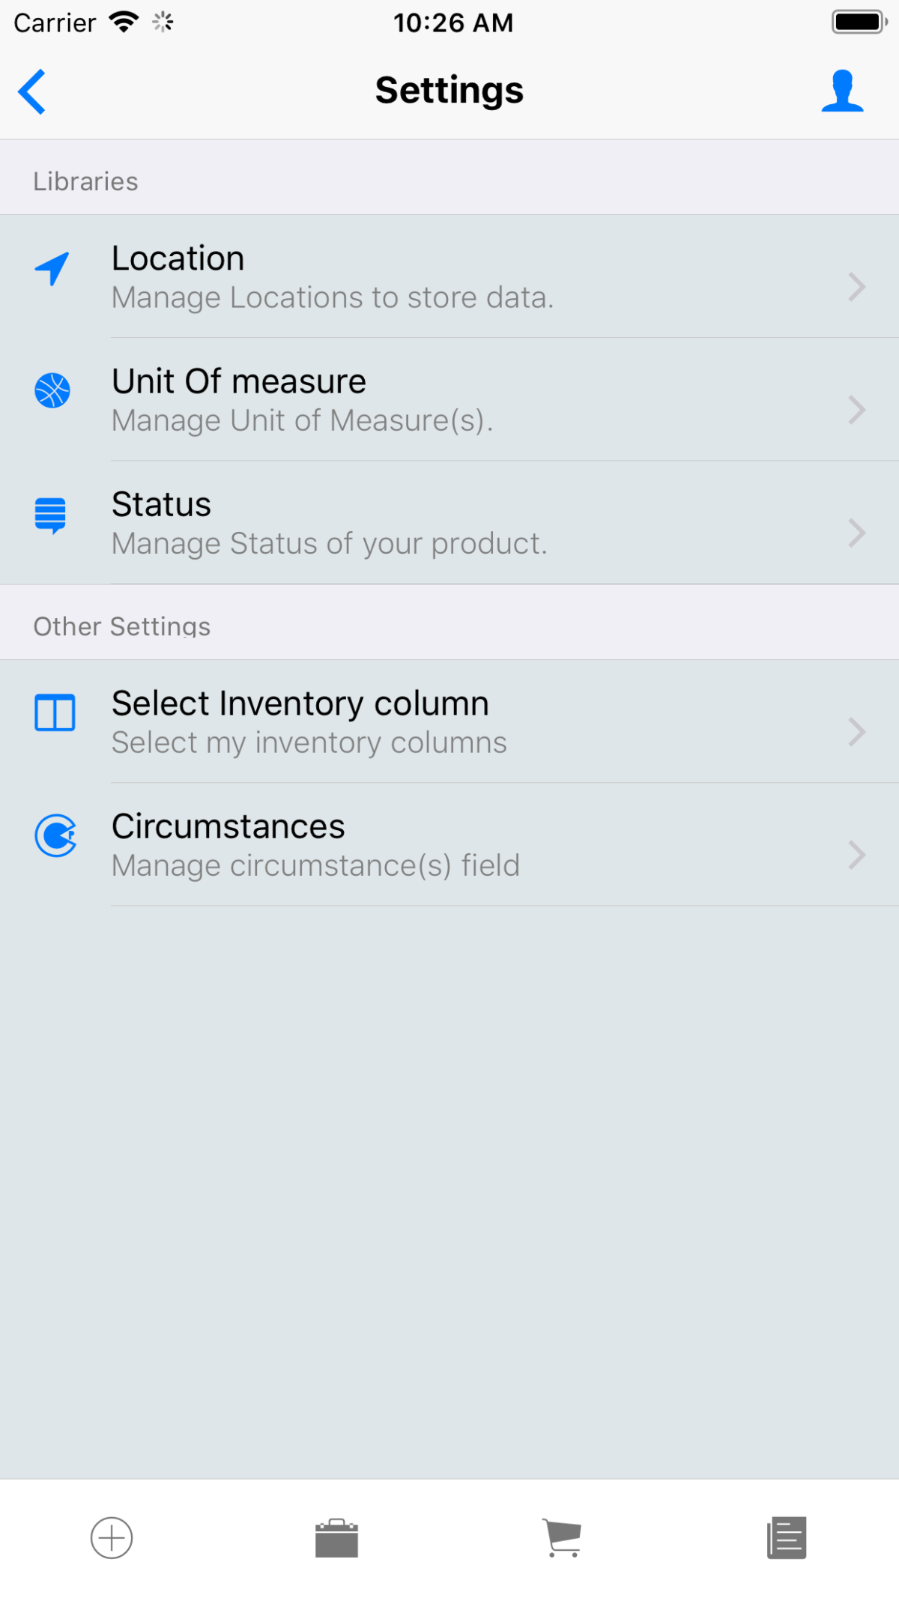899x1598 pixels.
Task: Tap the news list icon in bottom bar
Action: point(785,1537)
